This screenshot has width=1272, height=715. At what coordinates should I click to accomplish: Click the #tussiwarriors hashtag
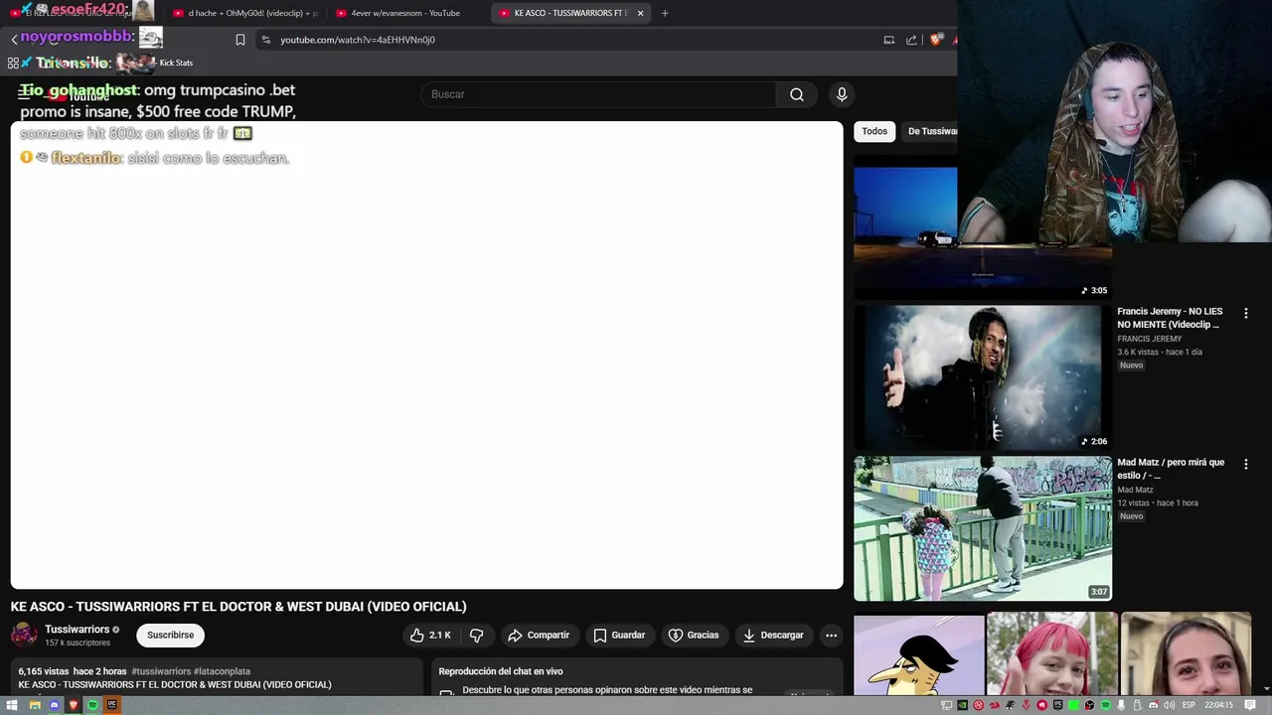click(161, 671)
